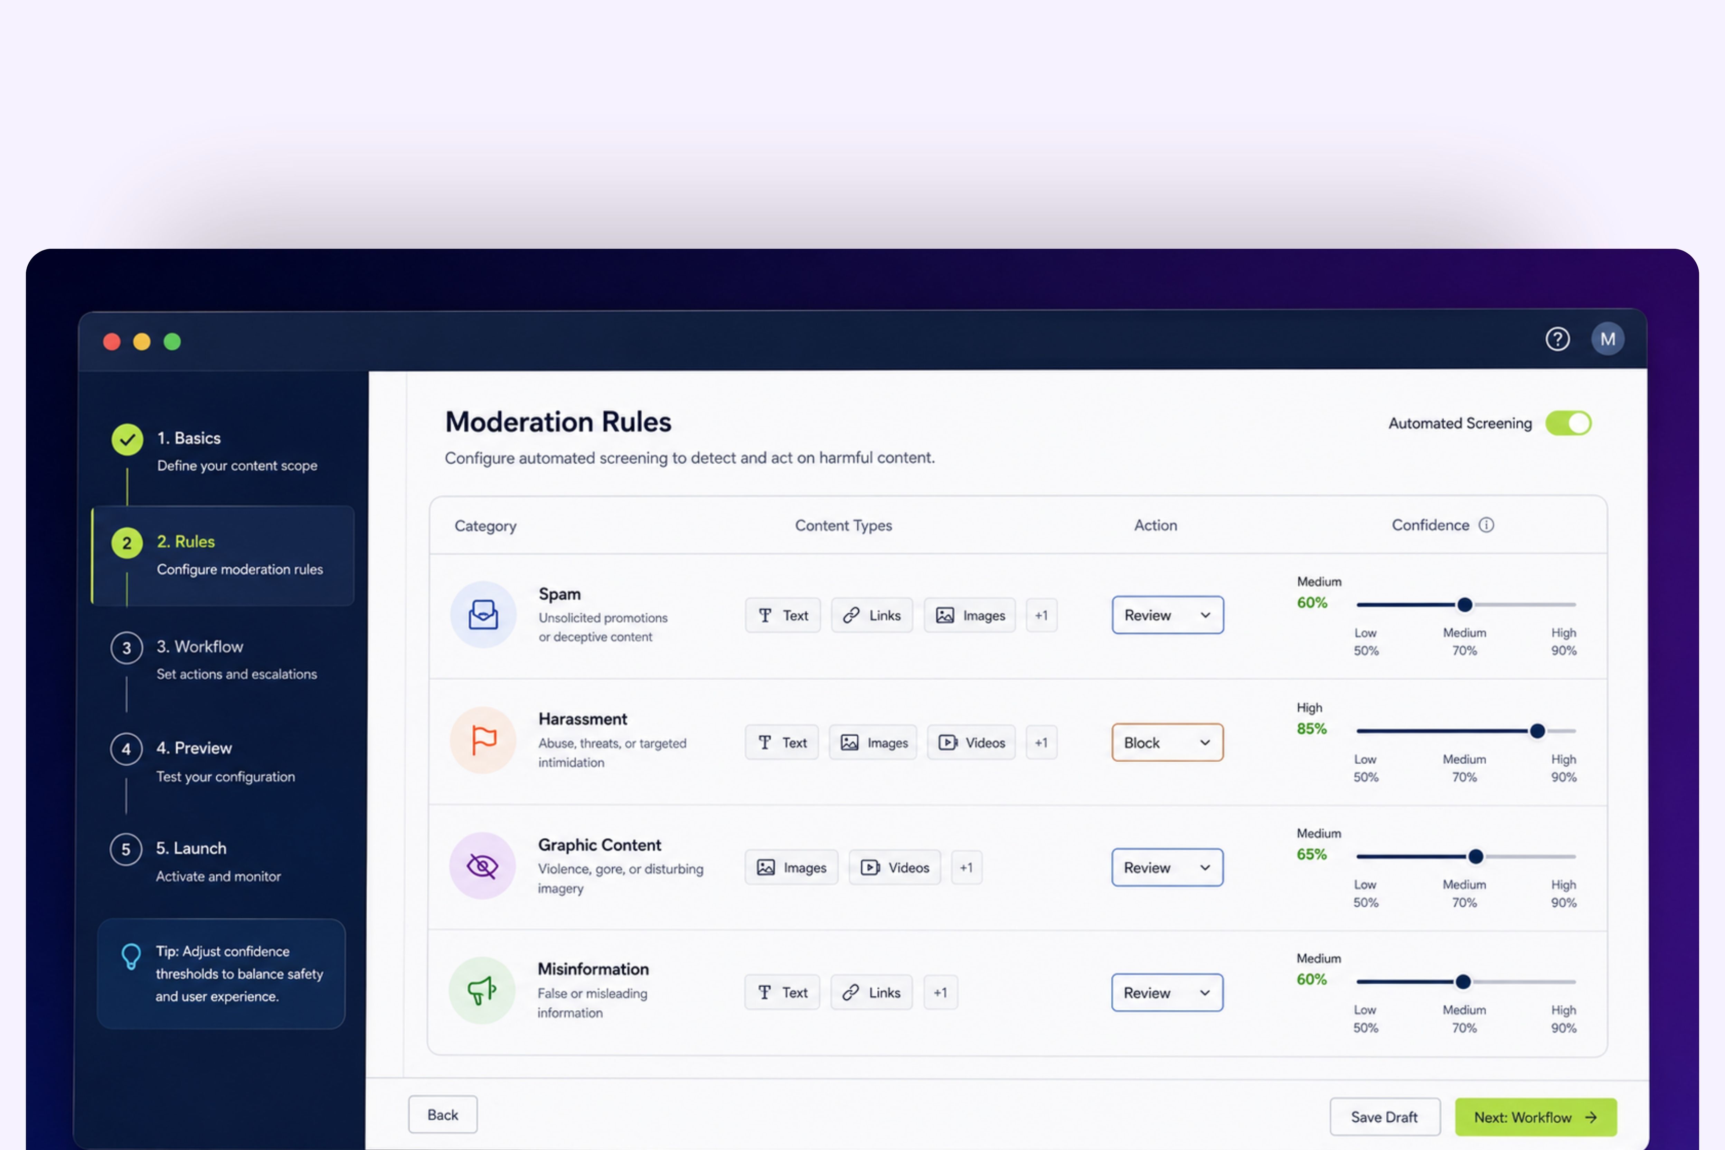
Task: Click the yellow minimize window button
Action: [x=142, y=342]
